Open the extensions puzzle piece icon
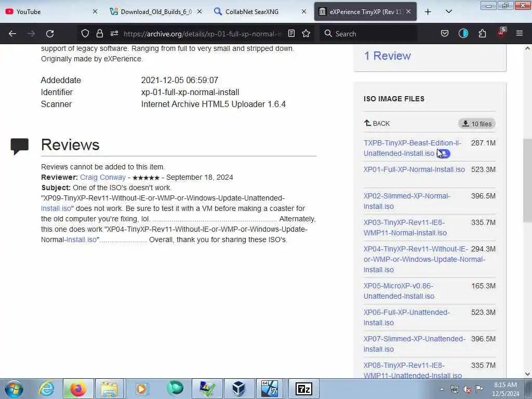The image size is (532, 399). 482,33
